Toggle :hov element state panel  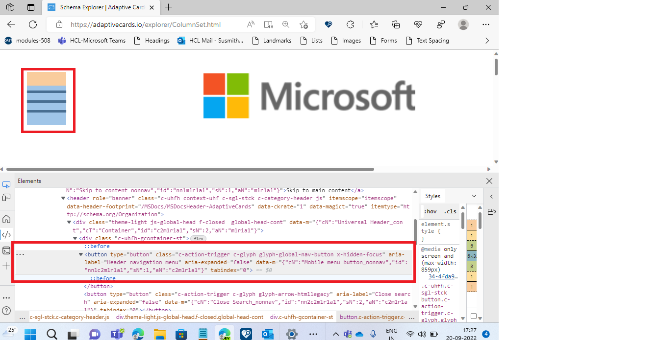[430, 211]
